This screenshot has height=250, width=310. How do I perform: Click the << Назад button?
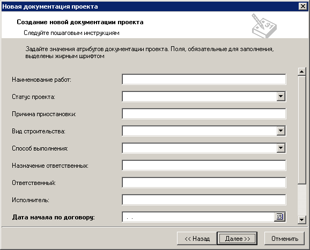tap(197, 239)
